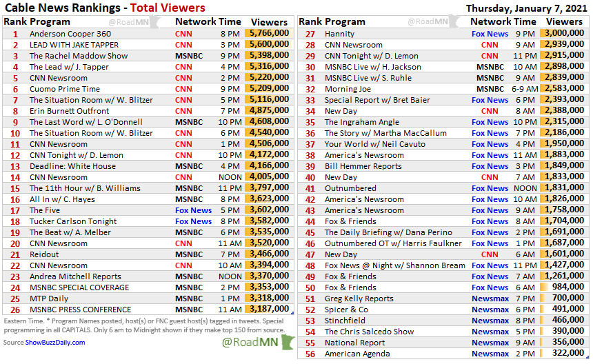
Task: Select MSNBC PRESS CONFERENCE program name
Action: point(80,310)
